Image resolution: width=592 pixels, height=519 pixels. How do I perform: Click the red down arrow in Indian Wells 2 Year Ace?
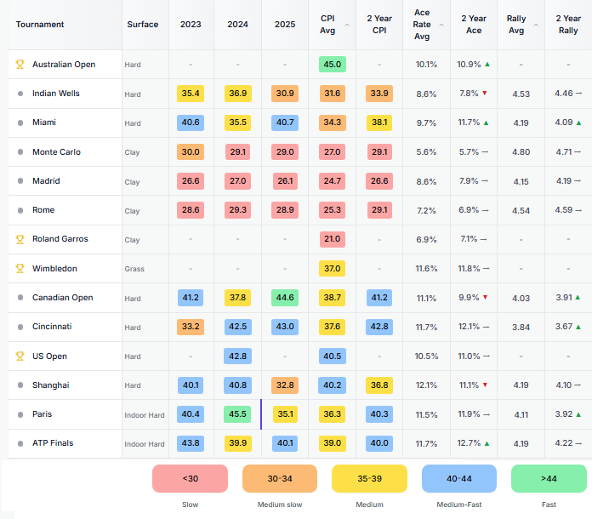(x=485, y=93)
